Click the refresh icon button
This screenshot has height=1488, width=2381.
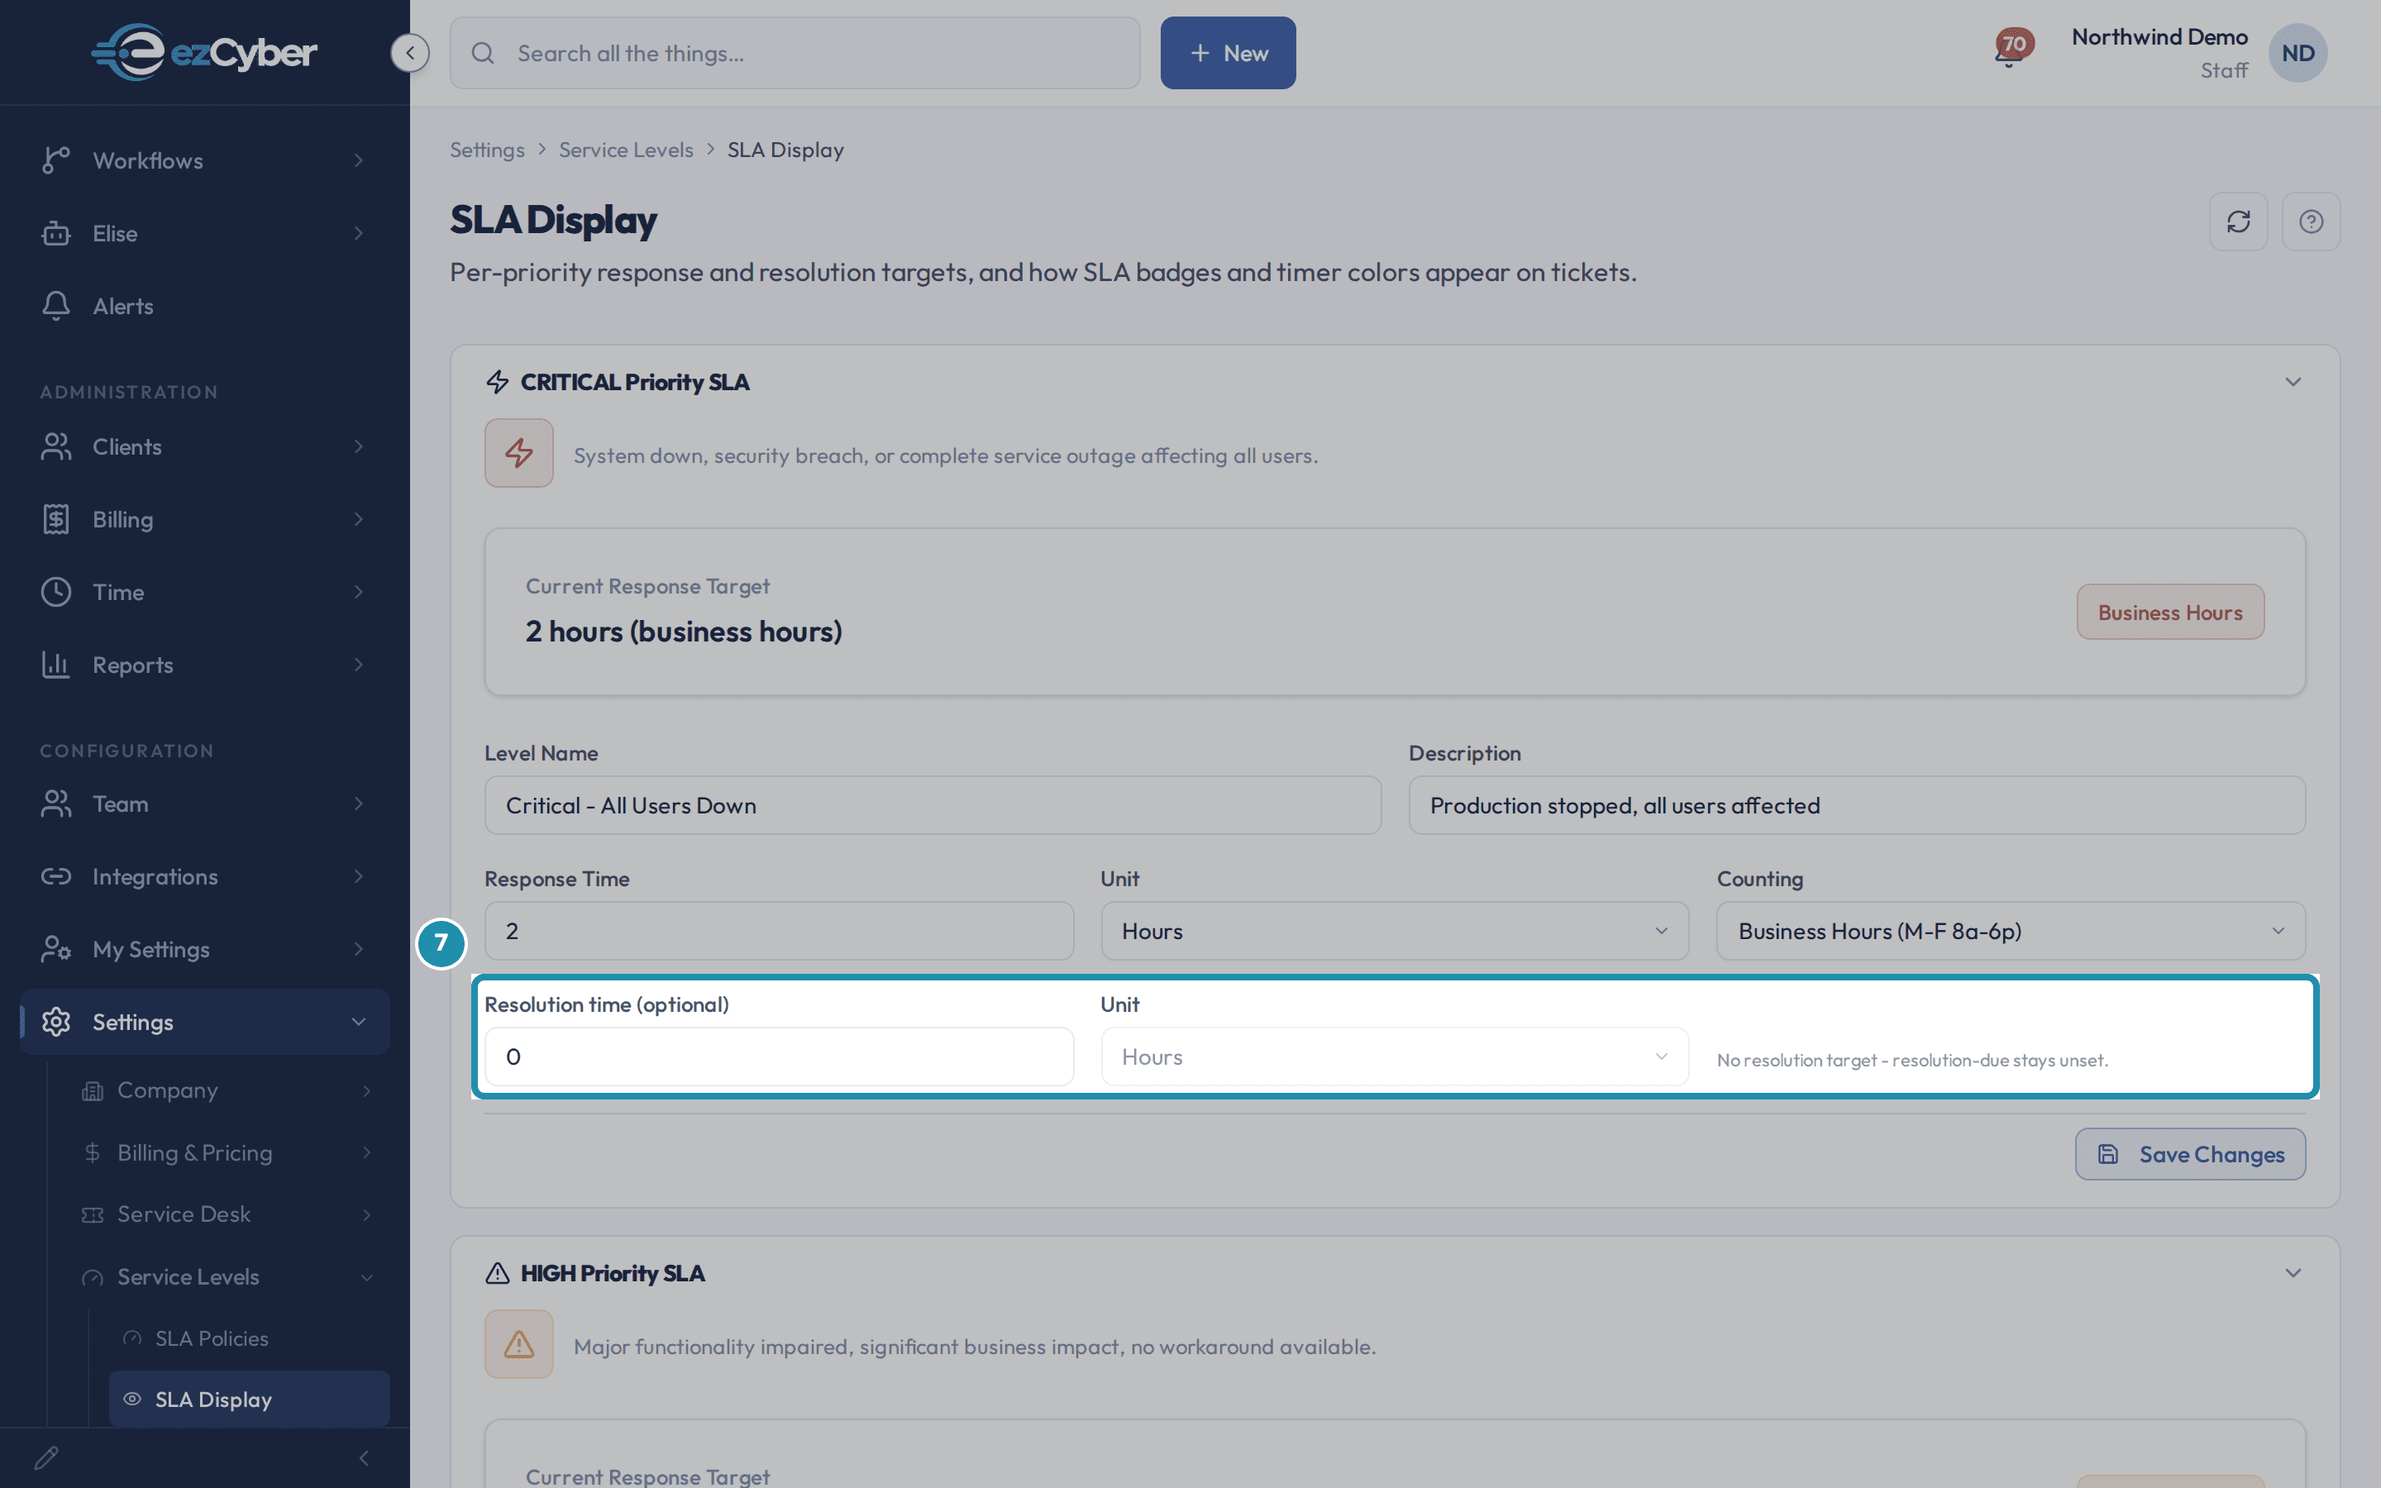[x=2238, y=222]
